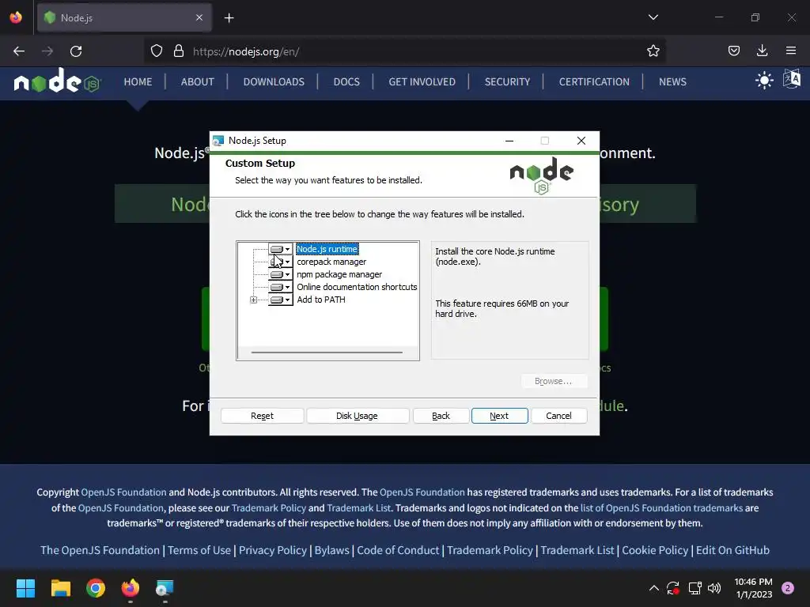Viewport: 810px width, 607px height.
Task: Select npm package manager in feature tree
Action: (339, 274)
